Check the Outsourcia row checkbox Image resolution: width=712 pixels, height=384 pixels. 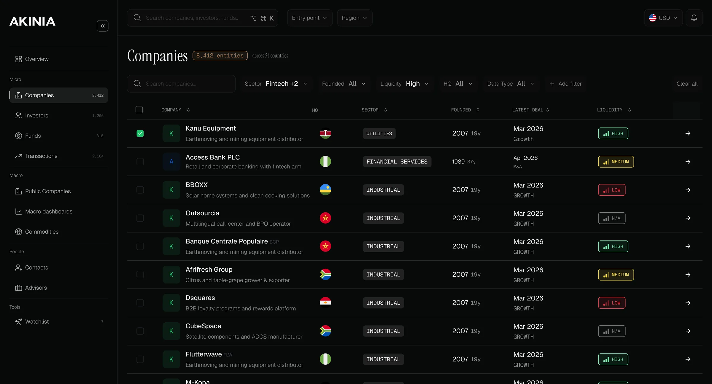[140, 218]
